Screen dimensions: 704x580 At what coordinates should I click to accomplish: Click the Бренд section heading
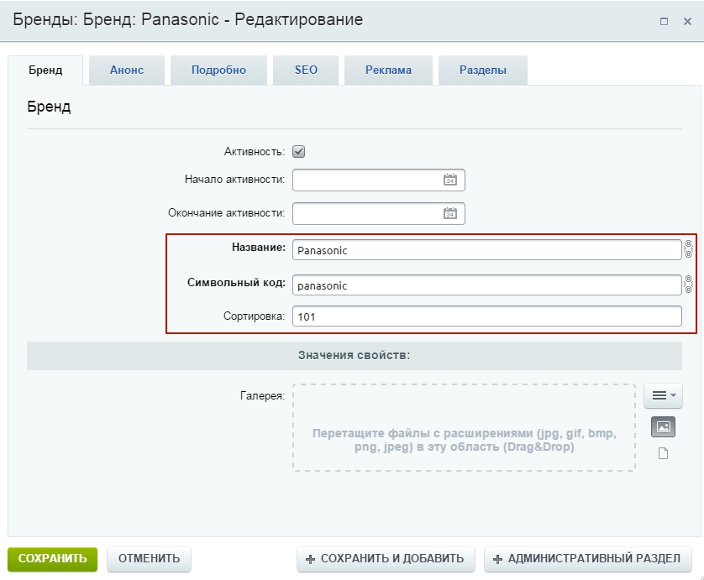[x=49, y=107]
